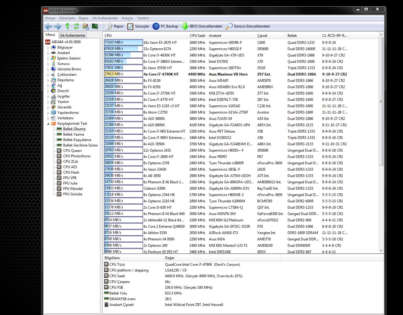Screen dimensions: 403x315
Task: Select FPU Julia benchmark
Action: (70, 183)
